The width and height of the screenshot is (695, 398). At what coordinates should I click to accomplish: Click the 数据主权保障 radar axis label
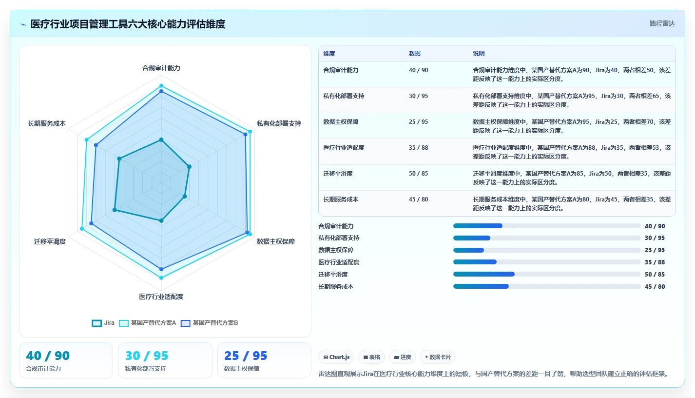[276, 241]
